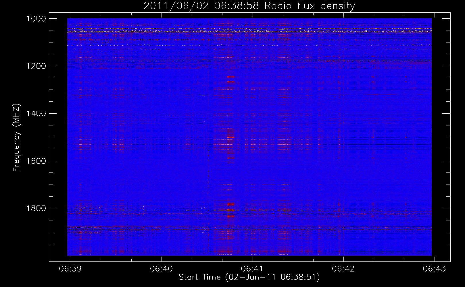Image resolution: width=465 pixels, height=287 pixels.
Task: Click the 06:40 time tick label
Action: (162, 269)
